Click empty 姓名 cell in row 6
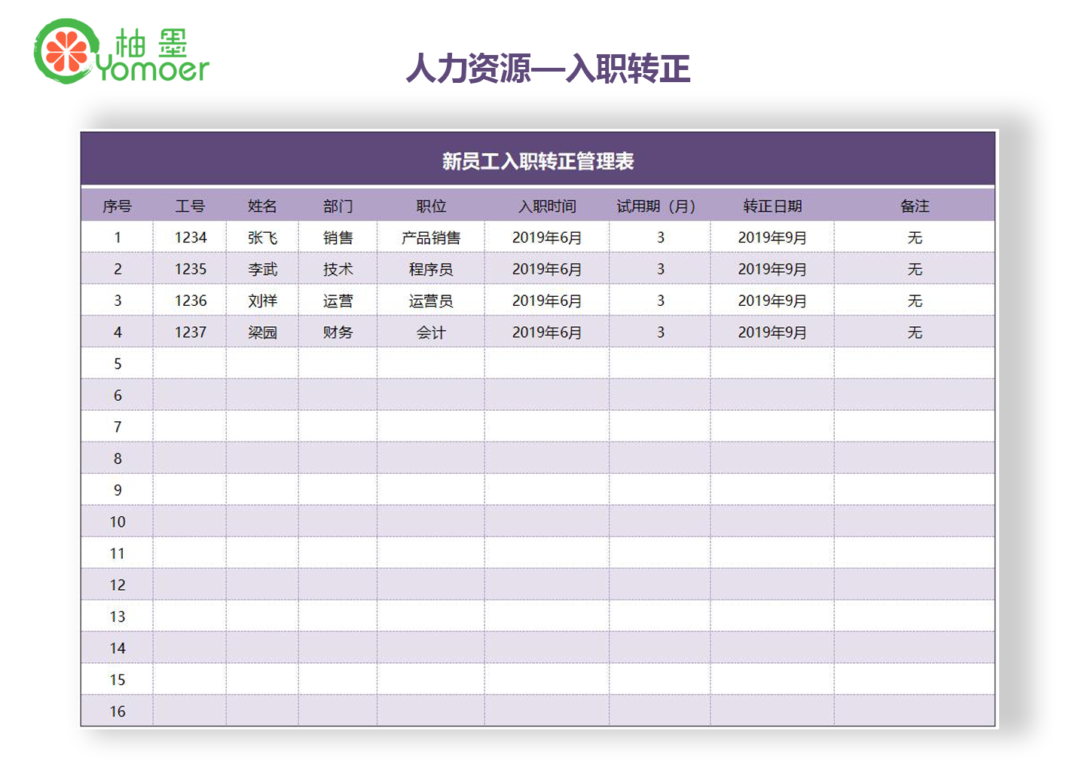The width and height of the screenshot is (1085, 767). [x=262, y=395]
